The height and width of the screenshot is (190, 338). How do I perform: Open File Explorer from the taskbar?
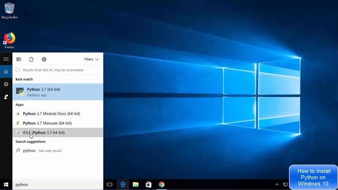(x=136, y=185)
